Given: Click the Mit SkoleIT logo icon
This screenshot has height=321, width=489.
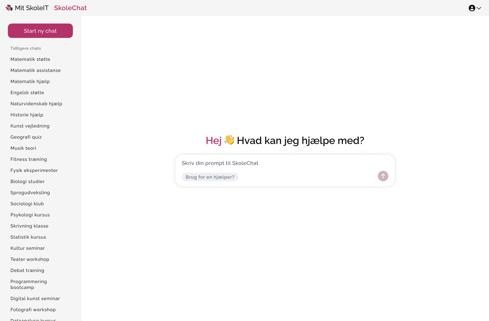Looking at the screenshot, I should coord(9,8).
